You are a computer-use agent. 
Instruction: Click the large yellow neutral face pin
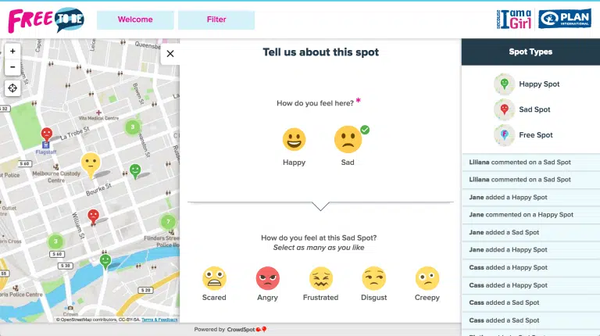(91, 165)
